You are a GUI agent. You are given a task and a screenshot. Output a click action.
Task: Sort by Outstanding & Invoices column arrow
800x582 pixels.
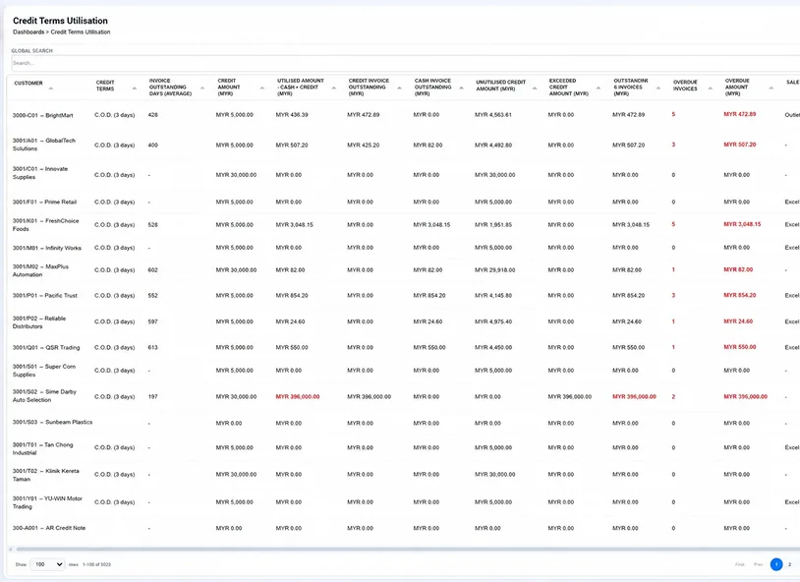(x=658, y=88)
